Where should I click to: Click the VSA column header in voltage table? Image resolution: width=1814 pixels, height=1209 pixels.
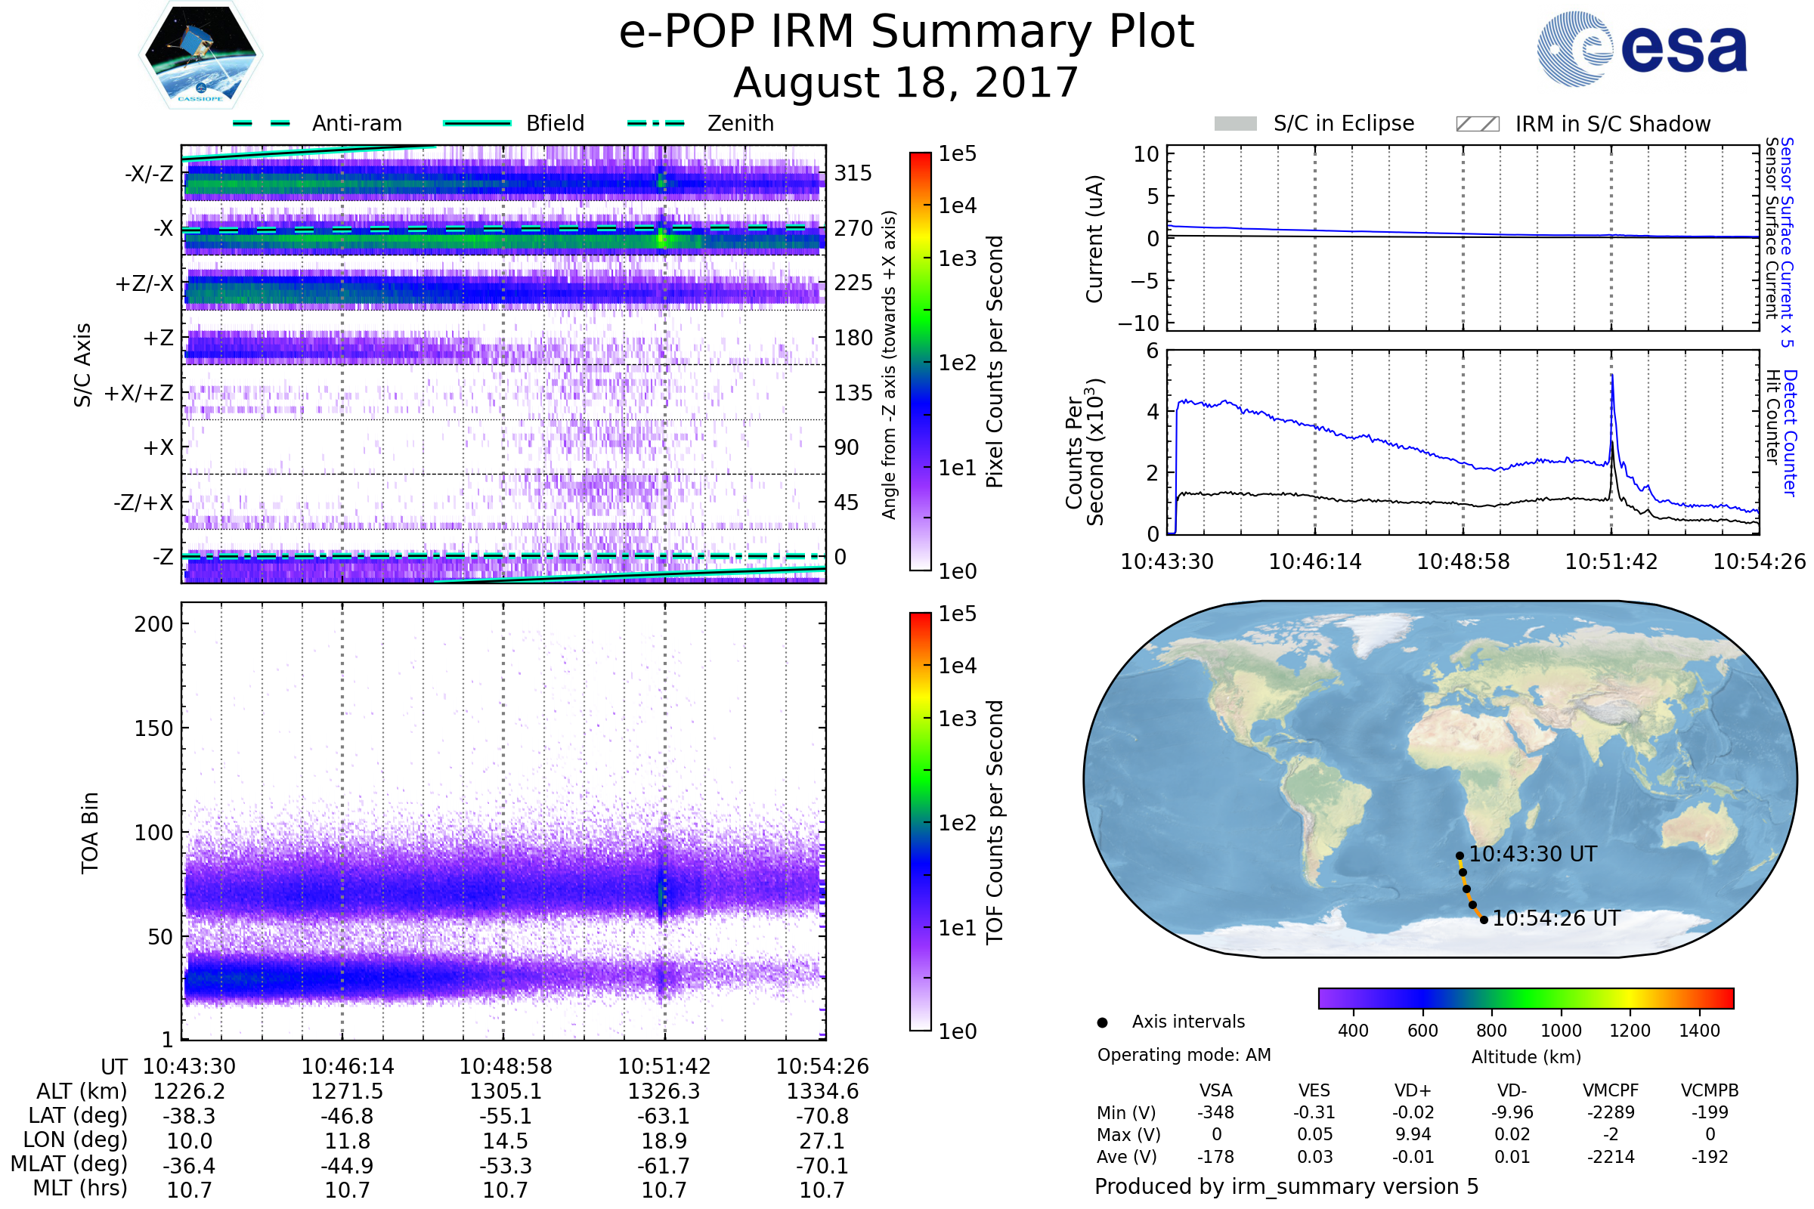1216,1091
